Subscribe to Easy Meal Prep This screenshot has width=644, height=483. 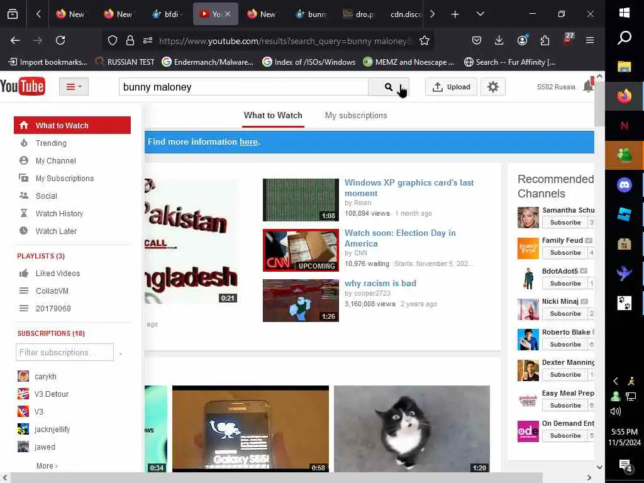(x=565, y=406)
